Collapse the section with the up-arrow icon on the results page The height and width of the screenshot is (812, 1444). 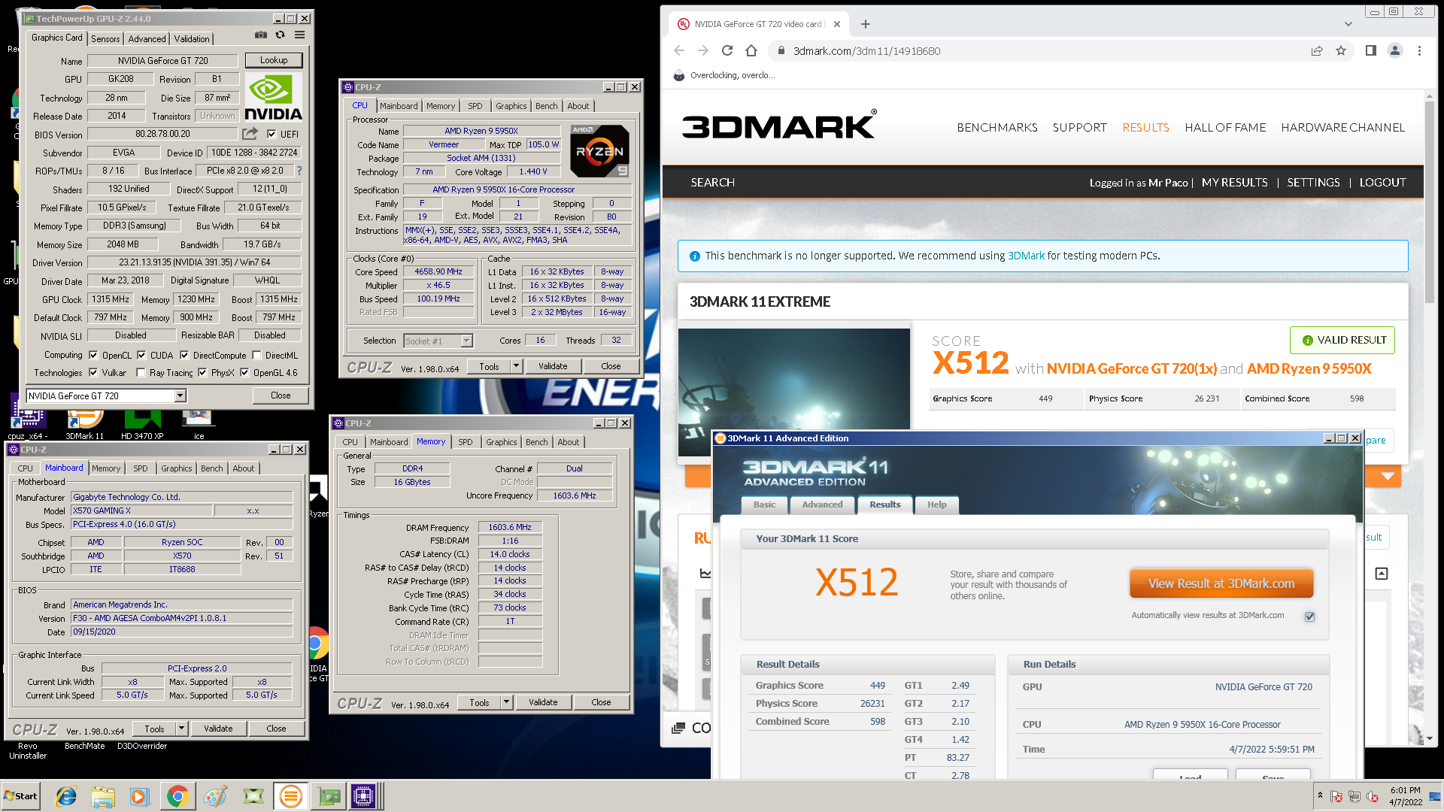tap(1382, 574)
